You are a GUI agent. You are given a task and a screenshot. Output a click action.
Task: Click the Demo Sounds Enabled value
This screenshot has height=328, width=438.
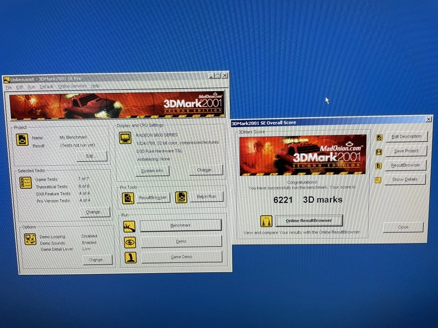[x=89, y=243]
